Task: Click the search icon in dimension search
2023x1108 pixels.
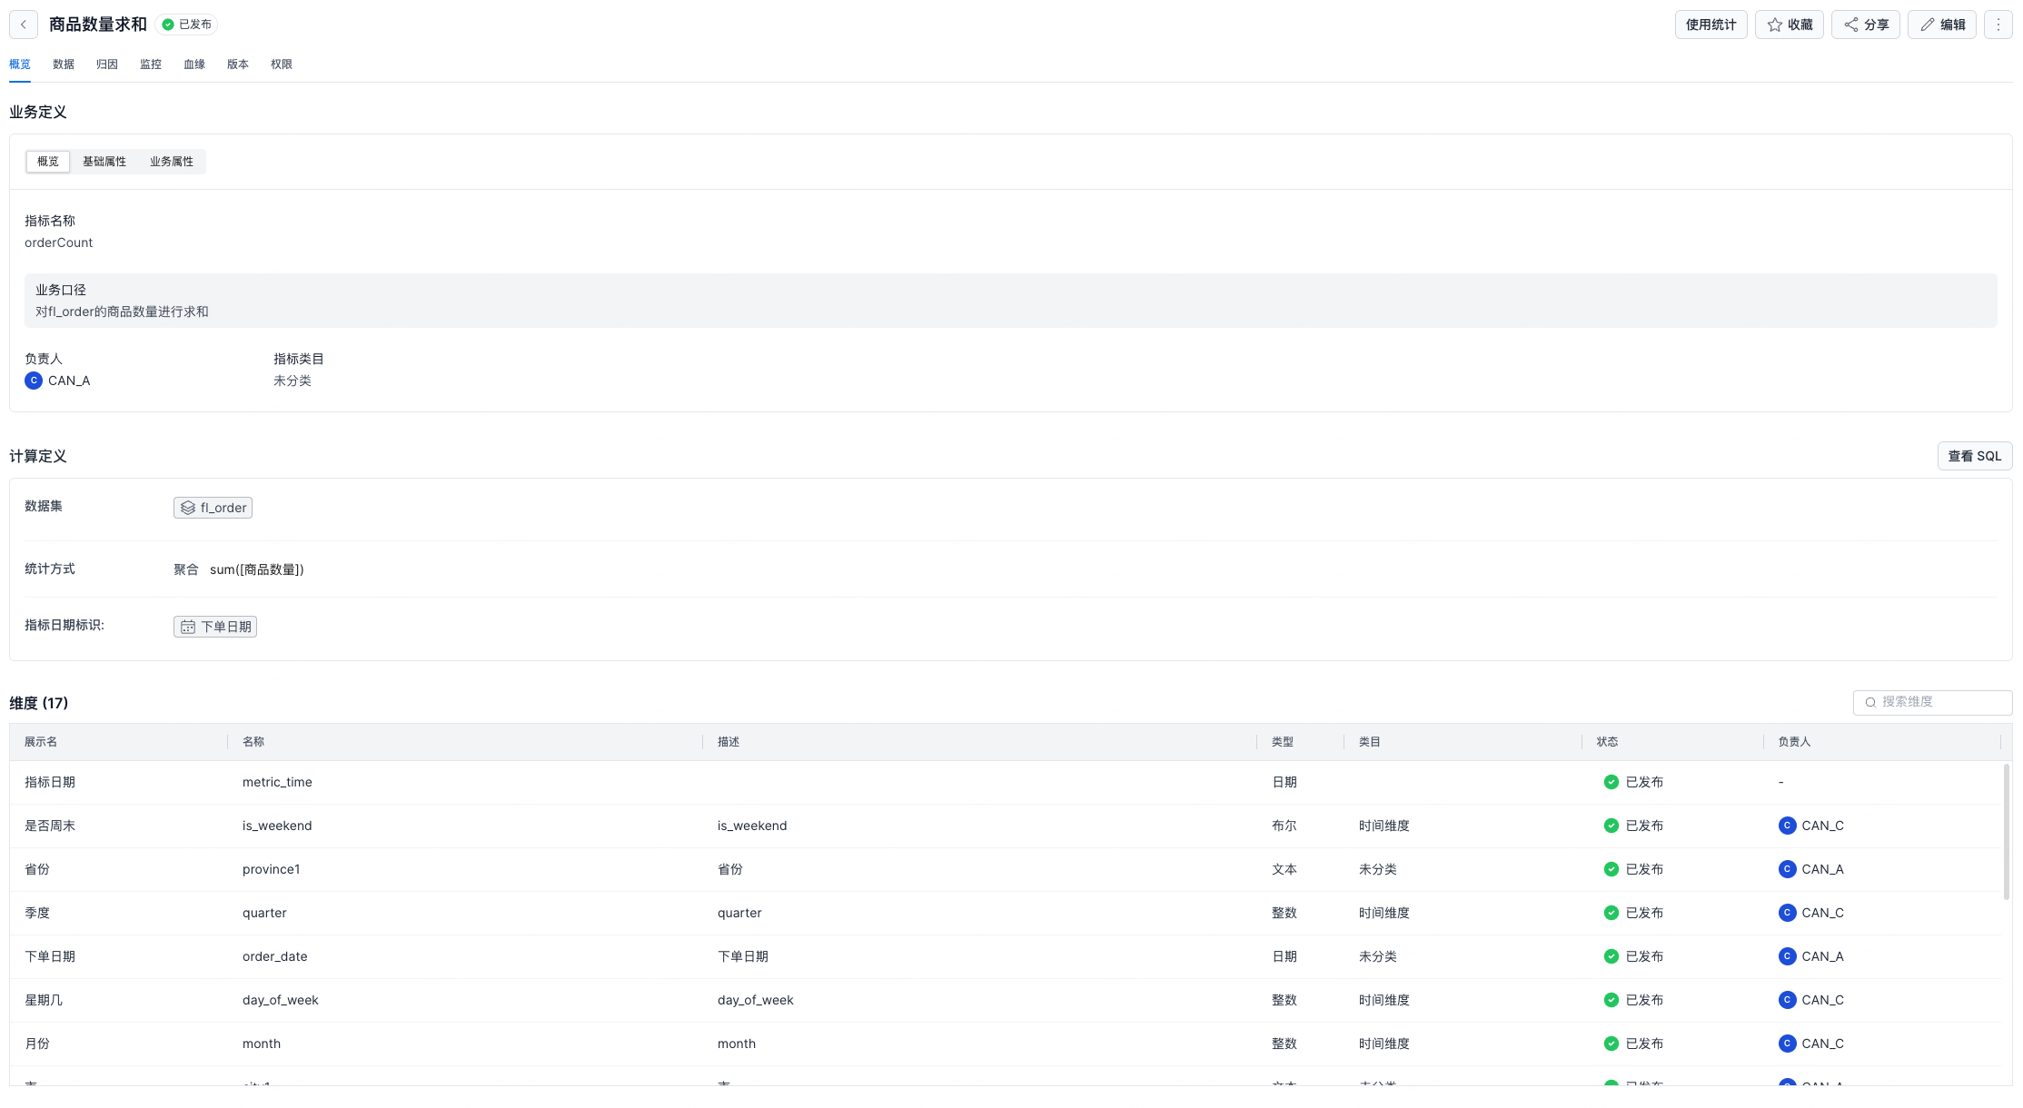Action: coord(1870,702)
